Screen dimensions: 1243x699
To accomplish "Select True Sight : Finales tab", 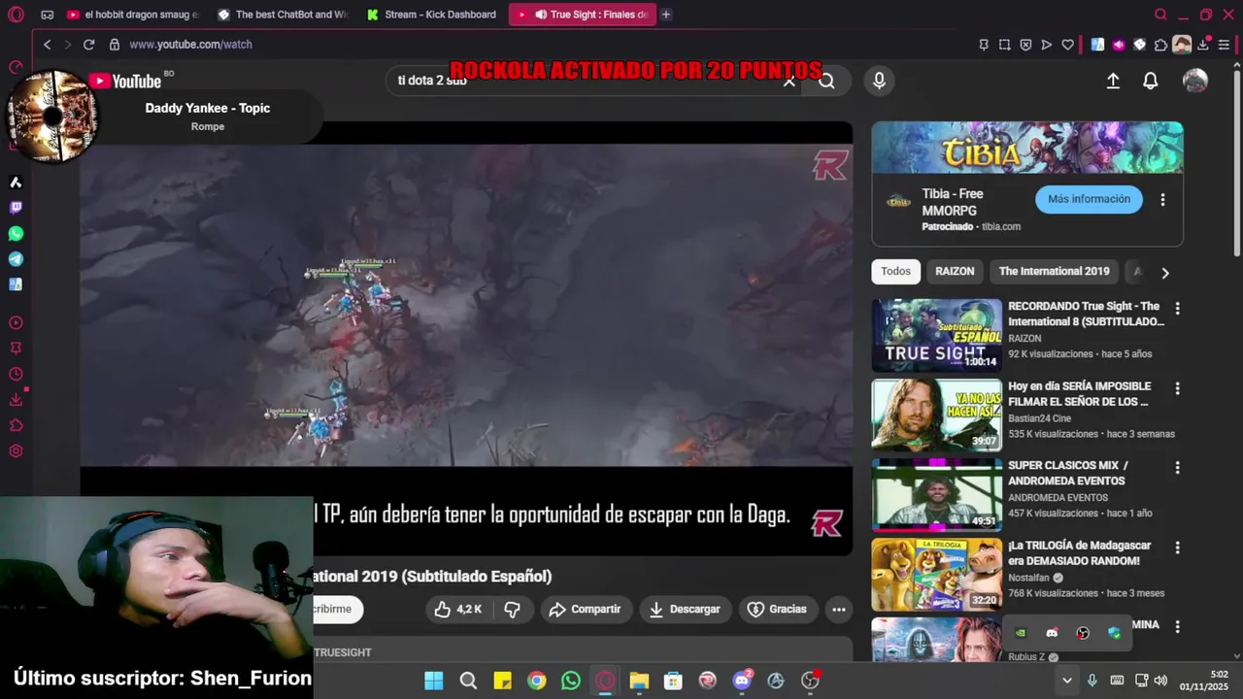I will (x=582, y=15).
